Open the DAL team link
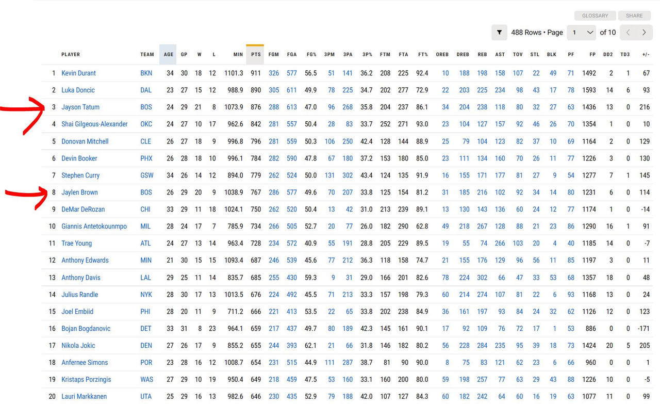 pos(146,90)
